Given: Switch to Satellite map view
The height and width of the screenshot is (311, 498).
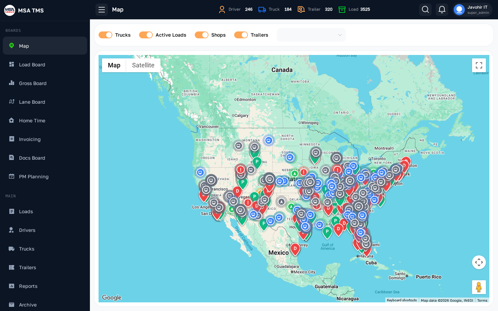Looking at the screenshot, I should 143,65.
